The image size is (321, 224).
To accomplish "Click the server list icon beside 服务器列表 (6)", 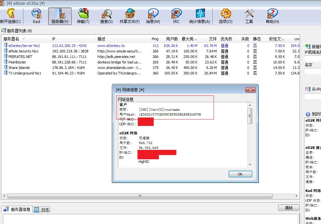I will 4,30.
